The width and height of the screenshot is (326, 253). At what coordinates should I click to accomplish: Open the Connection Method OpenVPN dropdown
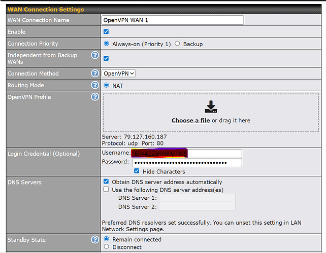click(119, 74)
